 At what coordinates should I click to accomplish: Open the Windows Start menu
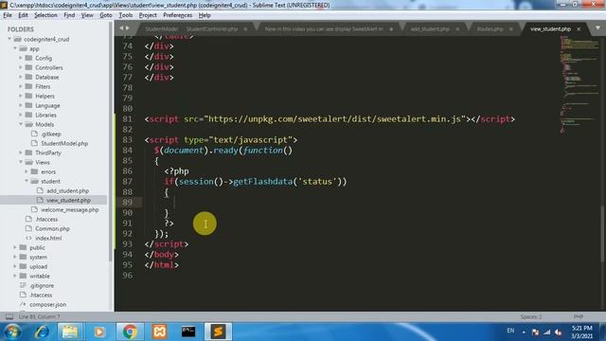click(x=11, y=332)
